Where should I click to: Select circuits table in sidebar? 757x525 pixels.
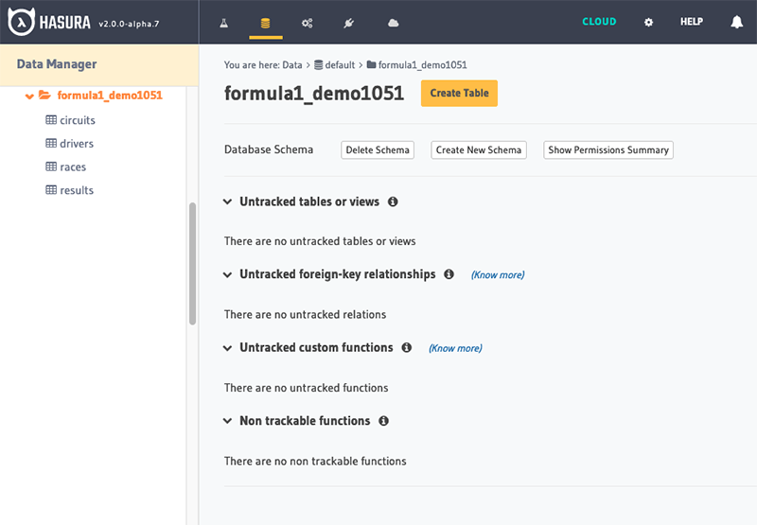(78, 120)
